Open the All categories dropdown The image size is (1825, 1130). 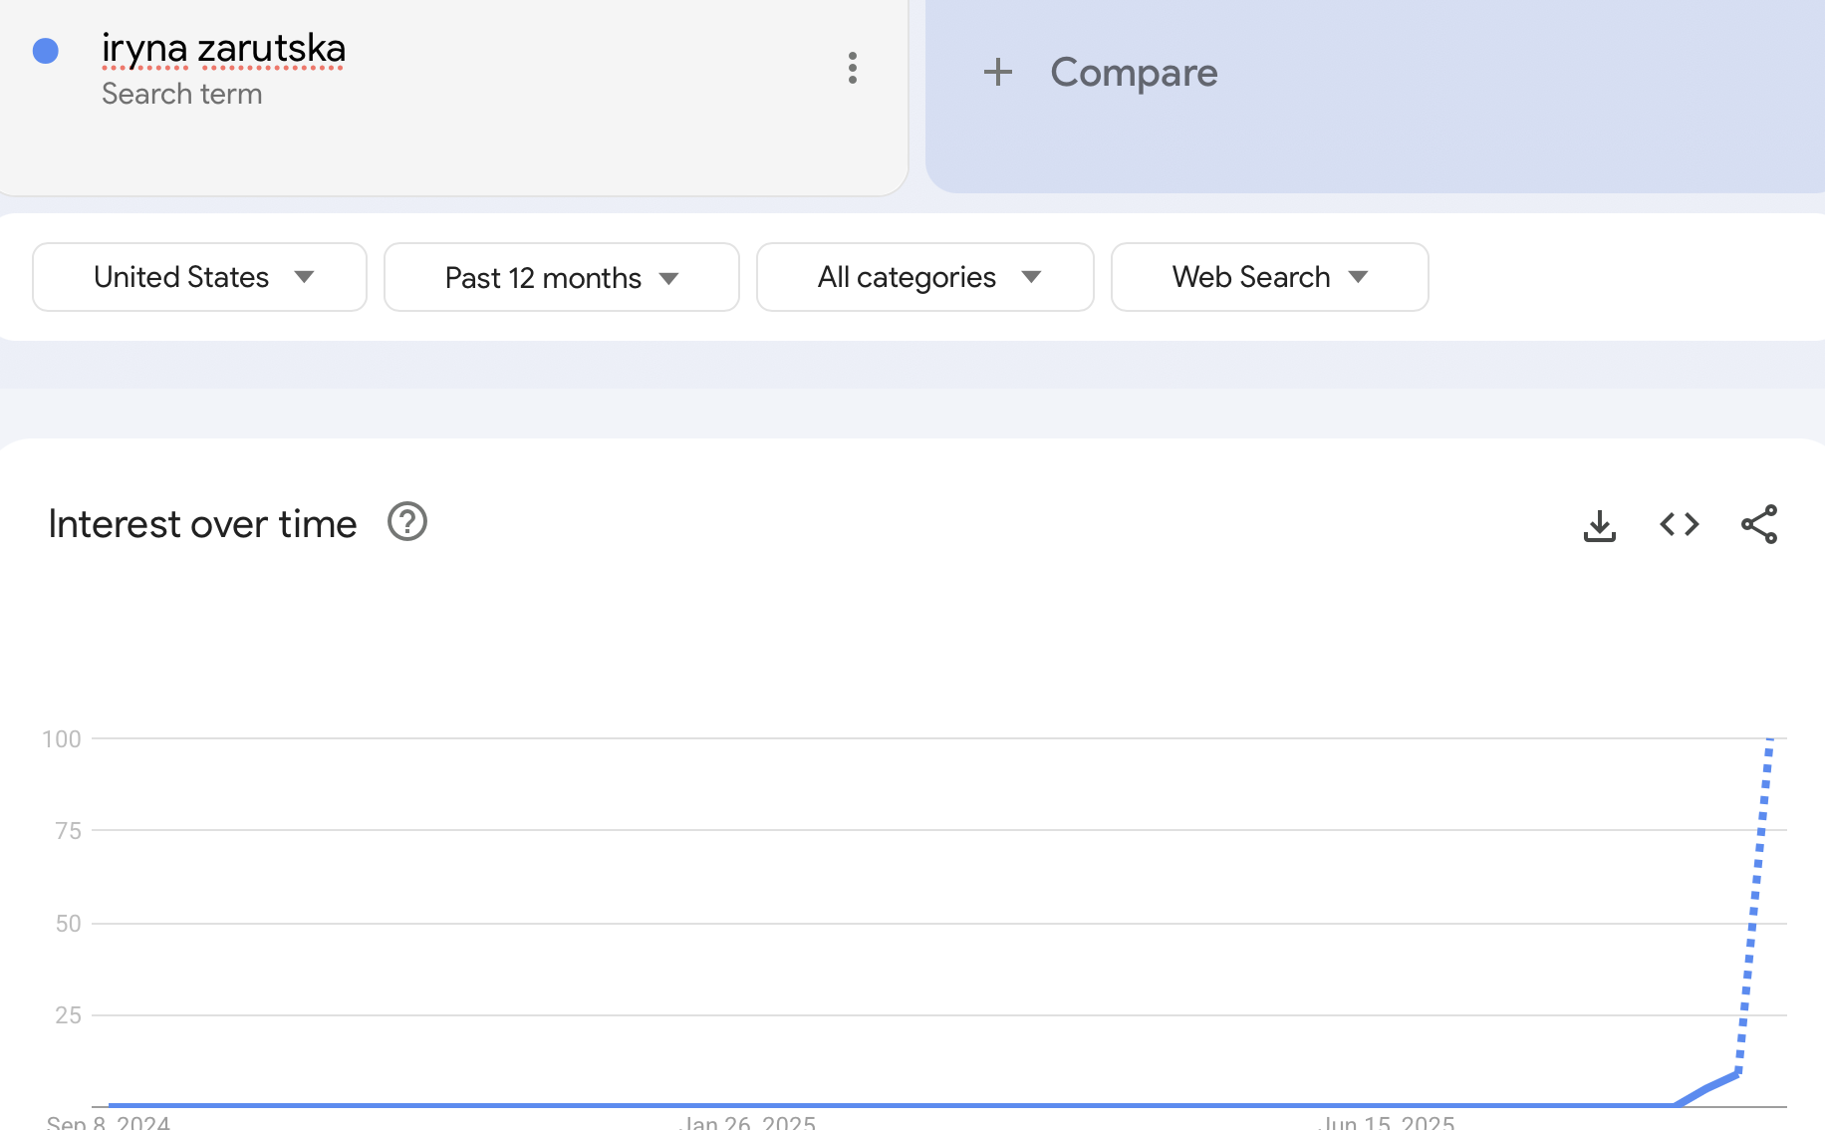point(924,277)
